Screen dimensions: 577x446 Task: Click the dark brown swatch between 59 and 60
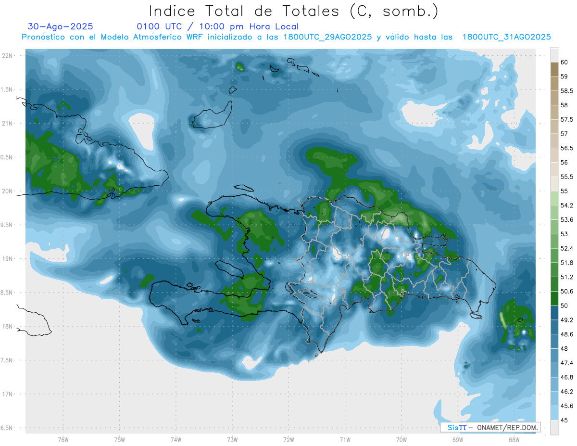[554, 69]
